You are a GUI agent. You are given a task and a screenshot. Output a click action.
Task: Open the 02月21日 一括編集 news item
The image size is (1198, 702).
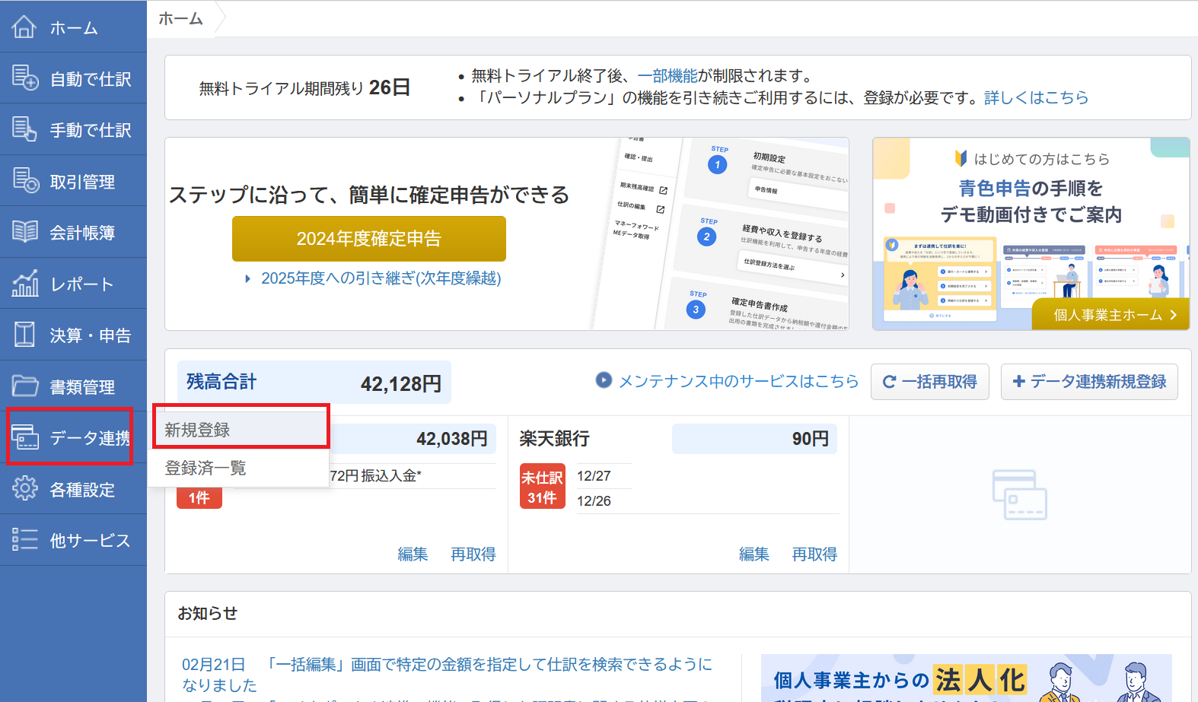click(447, 674)
